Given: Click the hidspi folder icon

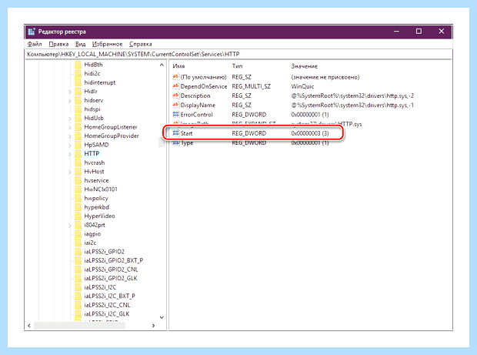Looking at the screenshot, I should pyautogui.click(x=78, y=109).
